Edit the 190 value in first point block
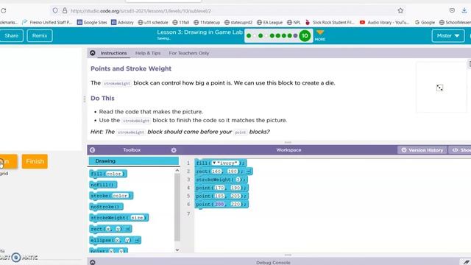Image resolution: width=471 pixels, height=265 pixels. [235, 188]
